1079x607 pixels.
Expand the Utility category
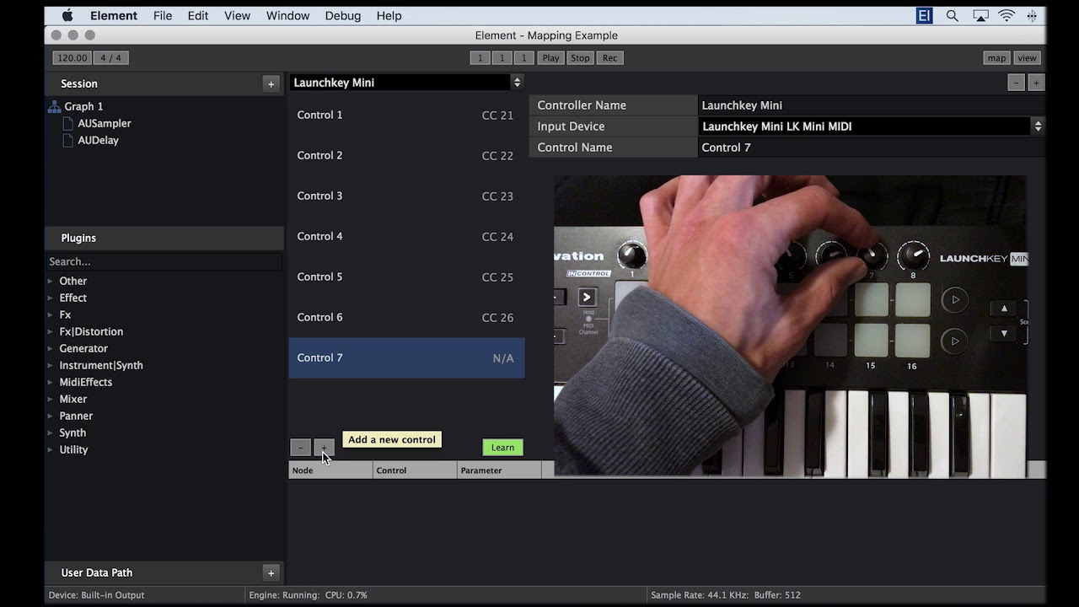click(51, 449)
